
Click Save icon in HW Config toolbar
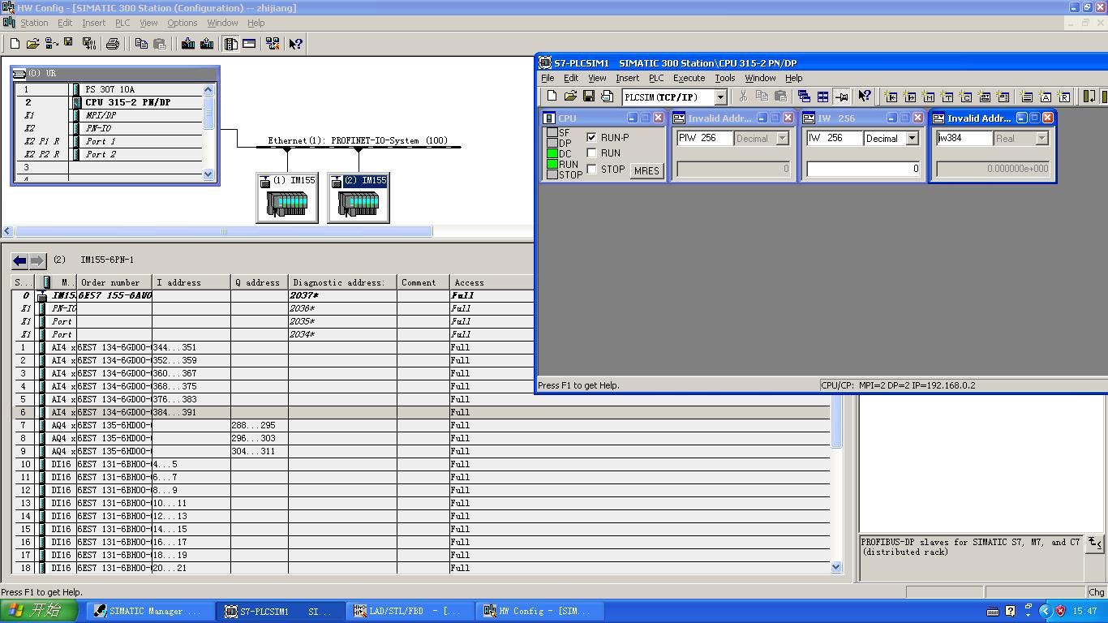(x=69, y=44)
